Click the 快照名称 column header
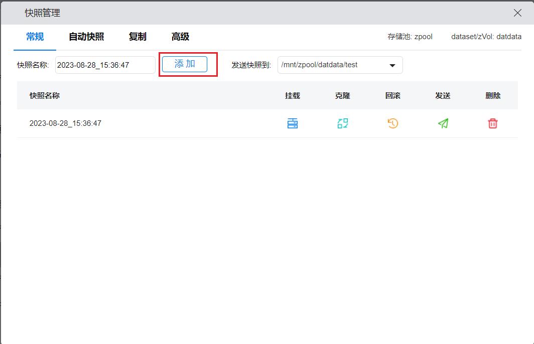The width and height of the screenshot is (534, 344). [45, 95]
